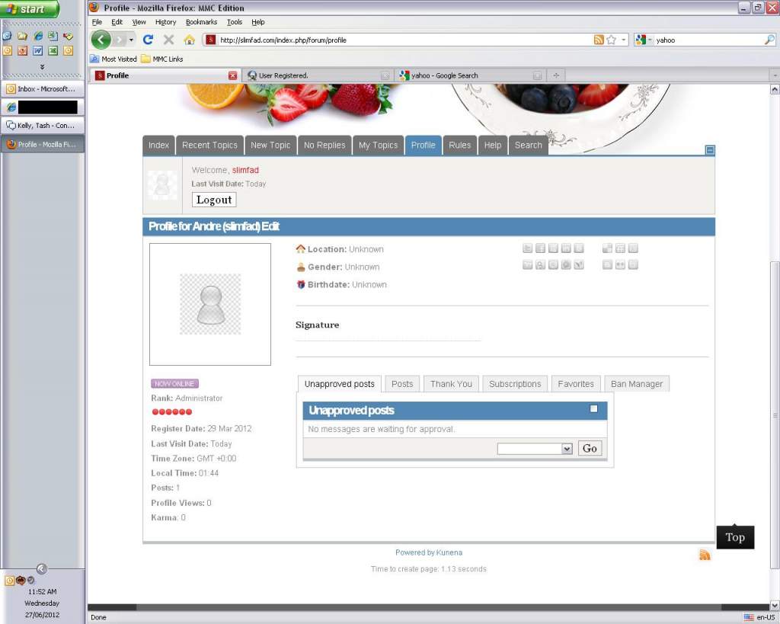Image resolution: width=780 pixels, height=624 pixels.
Task: Open the back/forward history dropdown arrow
Action: pos(131,40)
